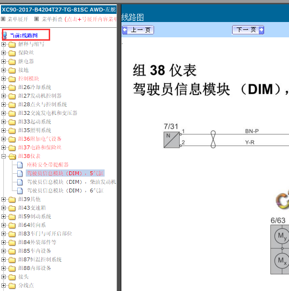Select 组43变速箱 tree label
This screenshot has width=289, height=291.
click(x=32, y=208)
